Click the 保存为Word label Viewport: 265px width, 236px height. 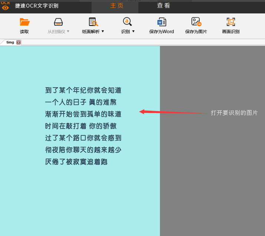click(x=162, y=32)
